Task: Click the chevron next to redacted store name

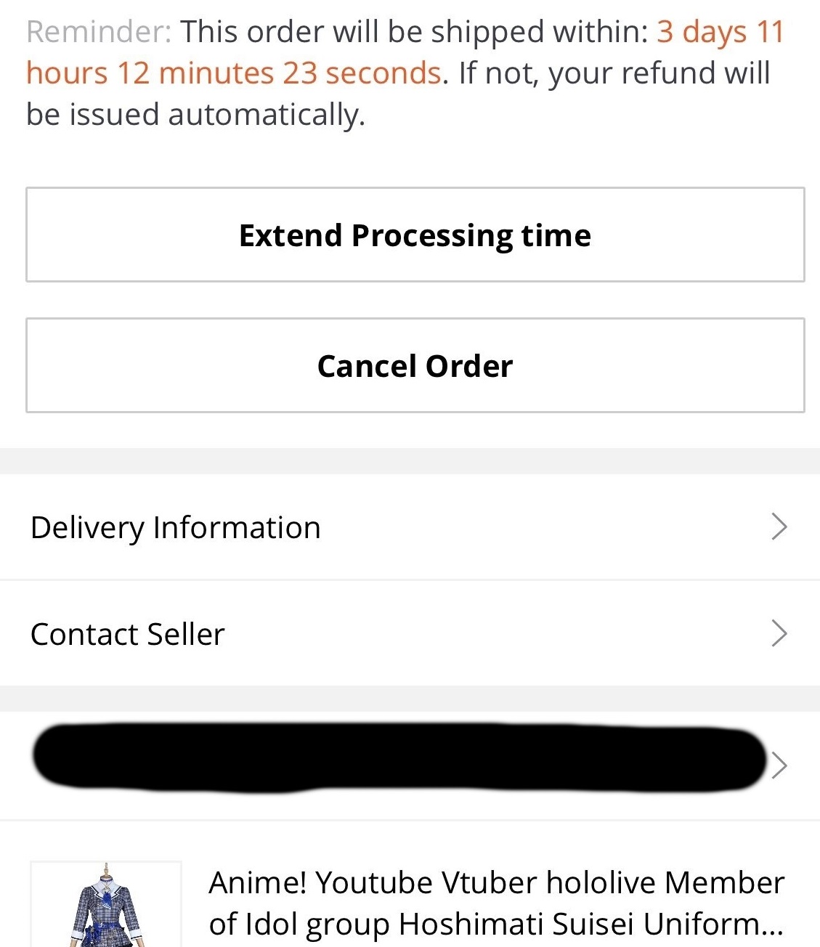Action: 779,765
